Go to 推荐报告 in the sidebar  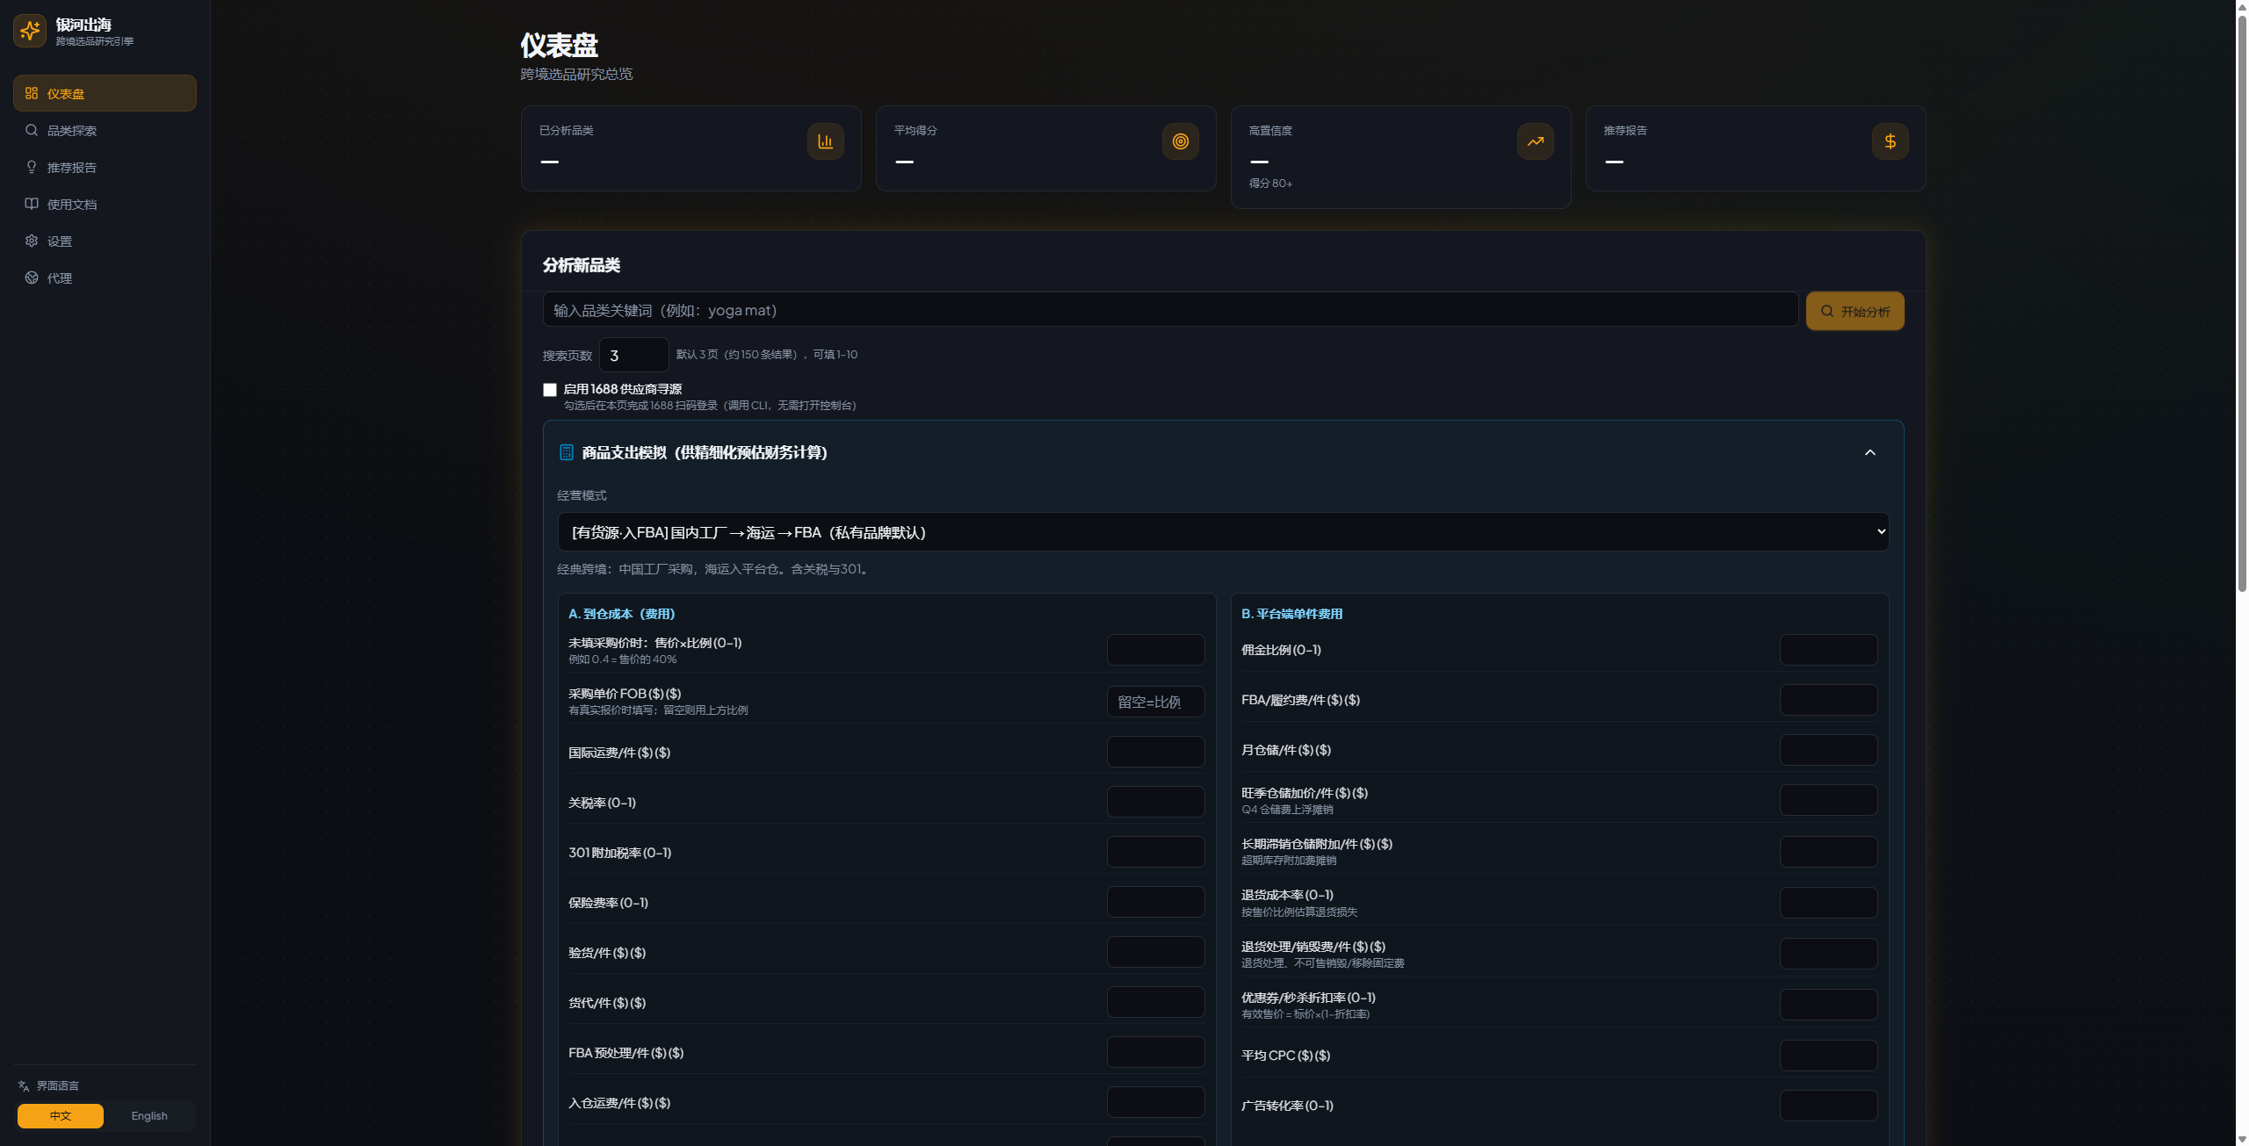(105, 167)
